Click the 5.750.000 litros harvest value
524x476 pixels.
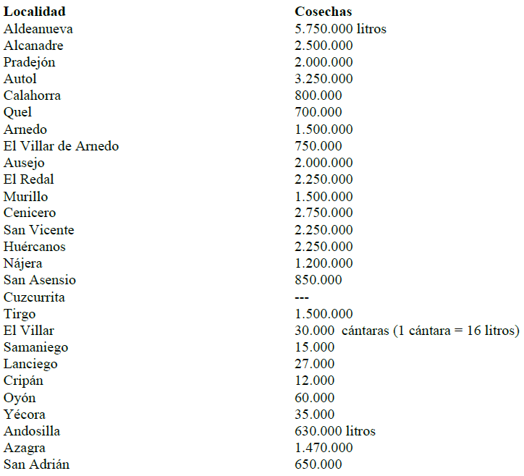340,29
